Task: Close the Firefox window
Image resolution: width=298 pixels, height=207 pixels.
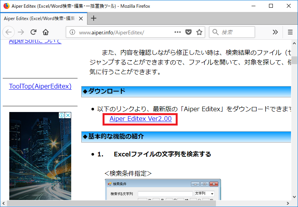Action: coord(288,6)
